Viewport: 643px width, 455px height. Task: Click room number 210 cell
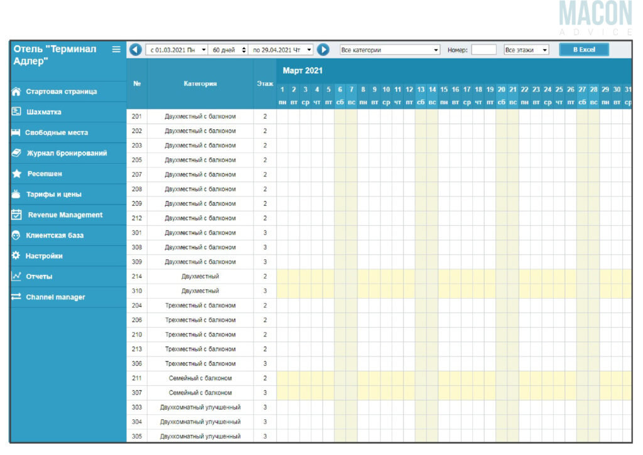pyautogui.click(x=137, y=335)
